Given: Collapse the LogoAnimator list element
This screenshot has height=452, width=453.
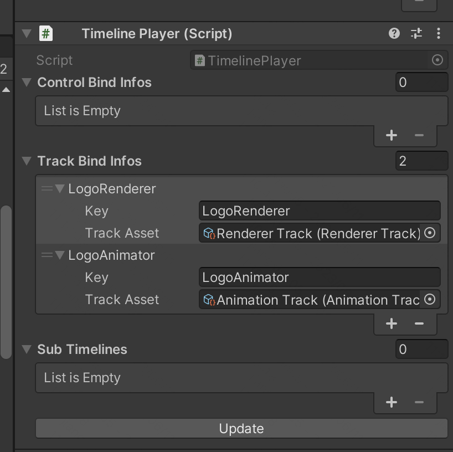Looking at the screenshot, I should 60,255.
